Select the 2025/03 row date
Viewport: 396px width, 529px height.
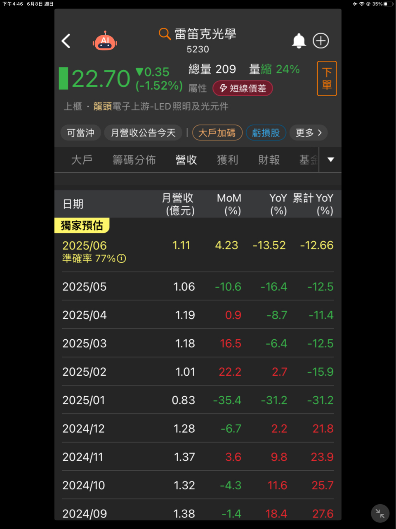tap(85, 343)
